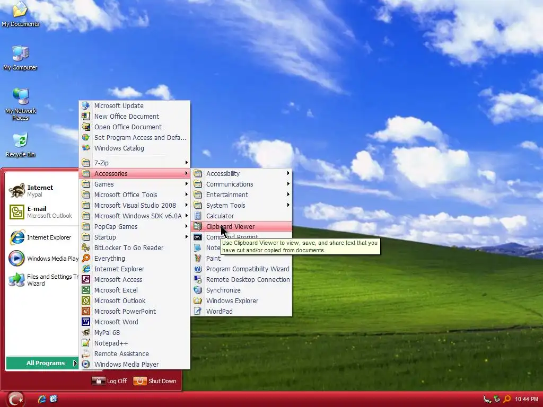Image resolution: width=543 pixels, height=407 pixels.
Task: Click the system tray clock 10:44 PM
Action: (x=527, y=400)
